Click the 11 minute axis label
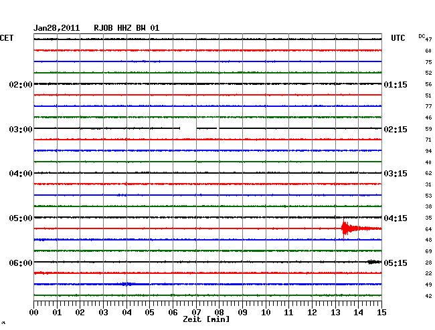The height and width of the screenshot is (330, 435). coord(288,313)
